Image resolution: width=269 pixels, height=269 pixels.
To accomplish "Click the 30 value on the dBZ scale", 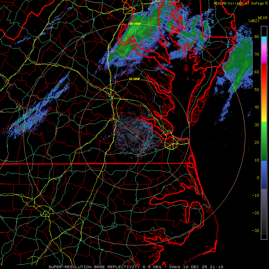I will [257, 125].
